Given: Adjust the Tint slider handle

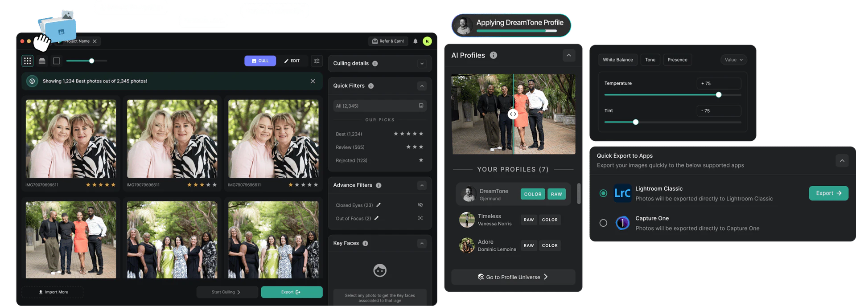Looking at the screenshot, I should (636, 122).
